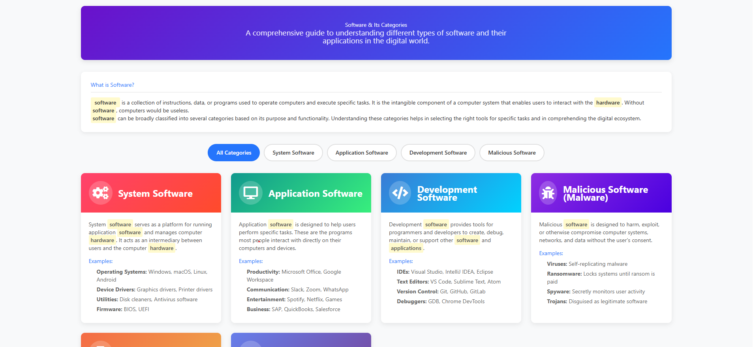
Task: Click the Malware bug icon
Action: point(548,193)
